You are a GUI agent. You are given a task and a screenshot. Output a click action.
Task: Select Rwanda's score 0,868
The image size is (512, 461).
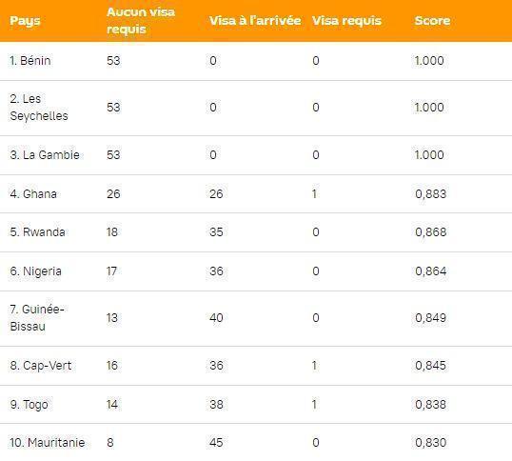pyautogui.click(x=430, y=232)
